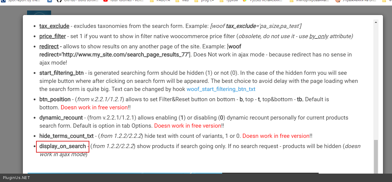Click red free-version warning in dynamic_recount row
The width and height of the screenshot is (392, 182).
[x=188, y=126]
